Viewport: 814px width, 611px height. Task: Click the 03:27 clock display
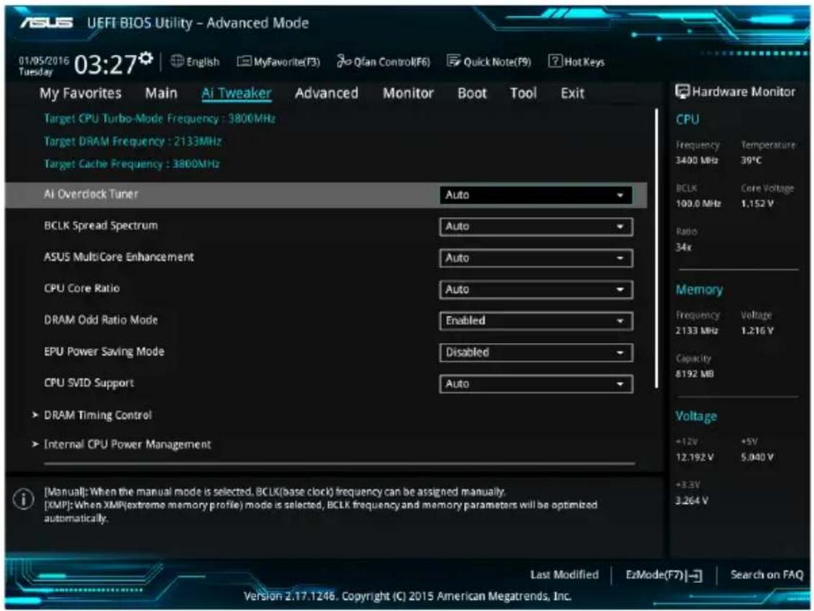click(x=106, y=65)
